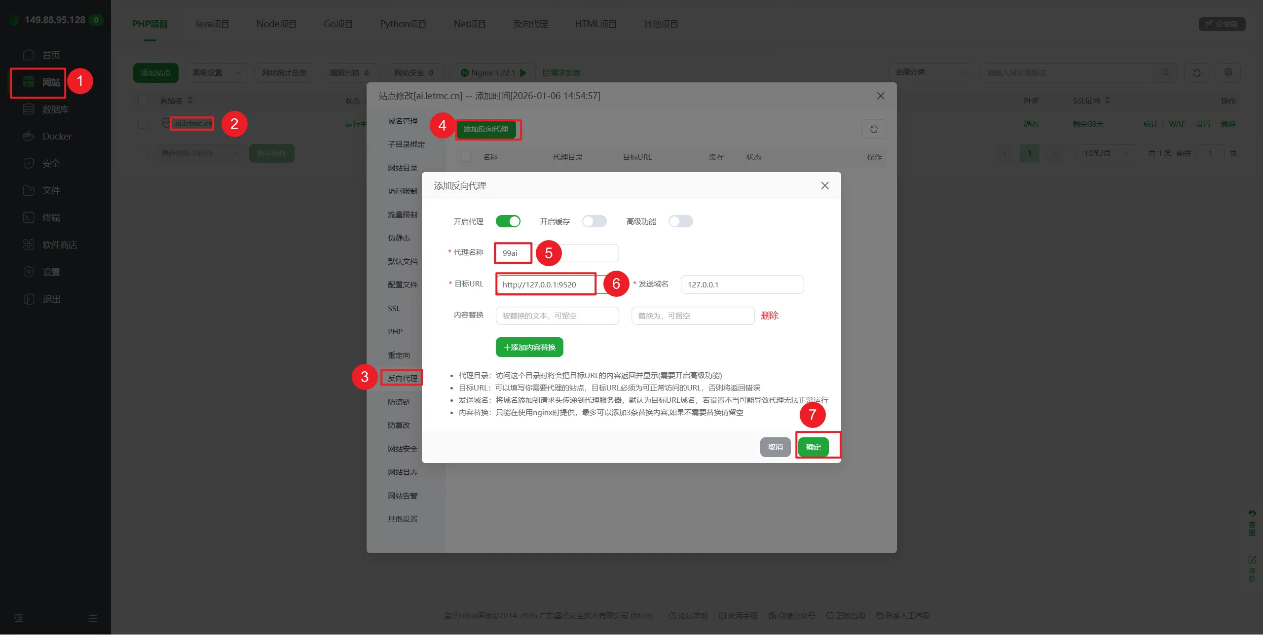Turn on the 高级功能 advanced toggle
This screenshot has width=1263, height=635.
pyautogui.click(x=680, y=221)
